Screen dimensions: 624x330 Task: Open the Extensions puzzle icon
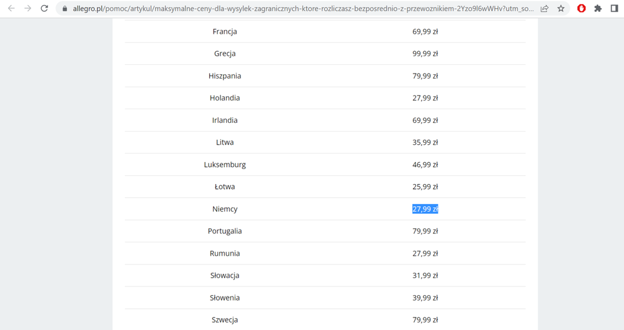(598, 9)
